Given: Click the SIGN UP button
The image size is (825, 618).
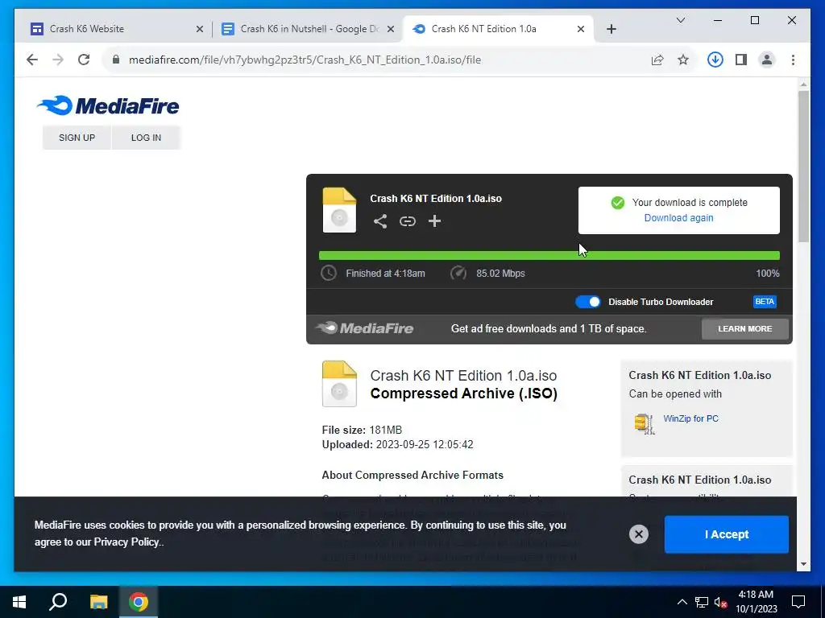Looking at the screenshot, I should tap(77, 138).
